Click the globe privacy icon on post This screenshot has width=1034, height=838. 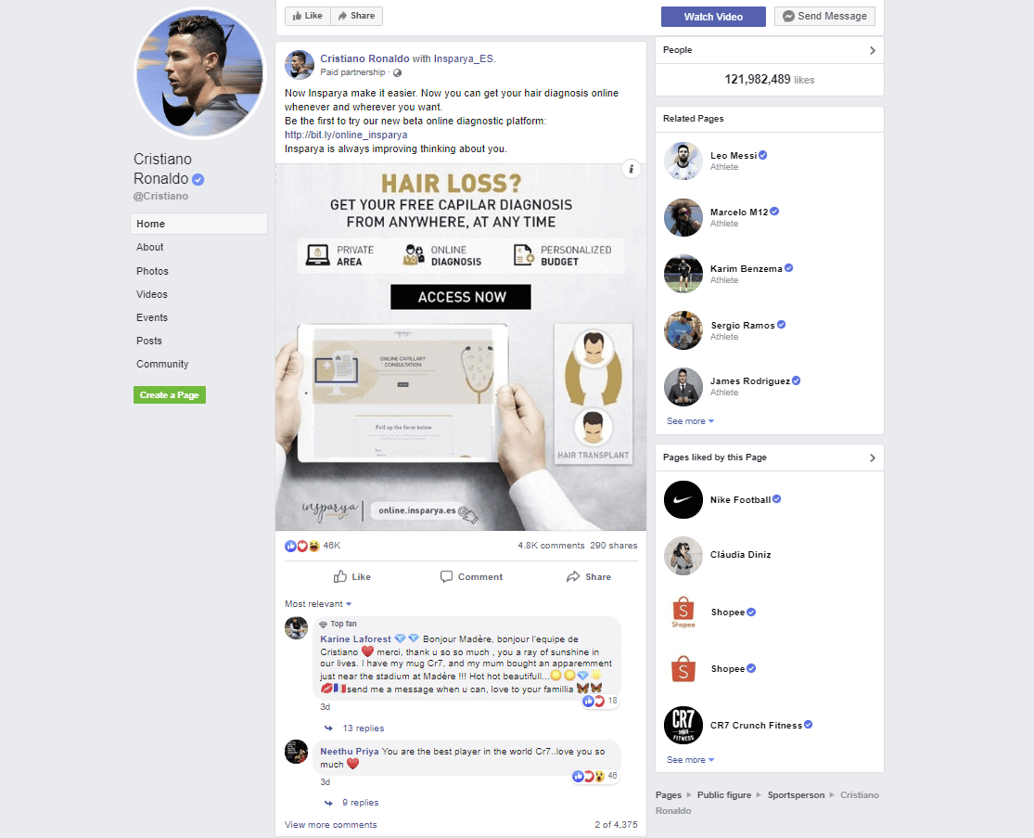397,72
